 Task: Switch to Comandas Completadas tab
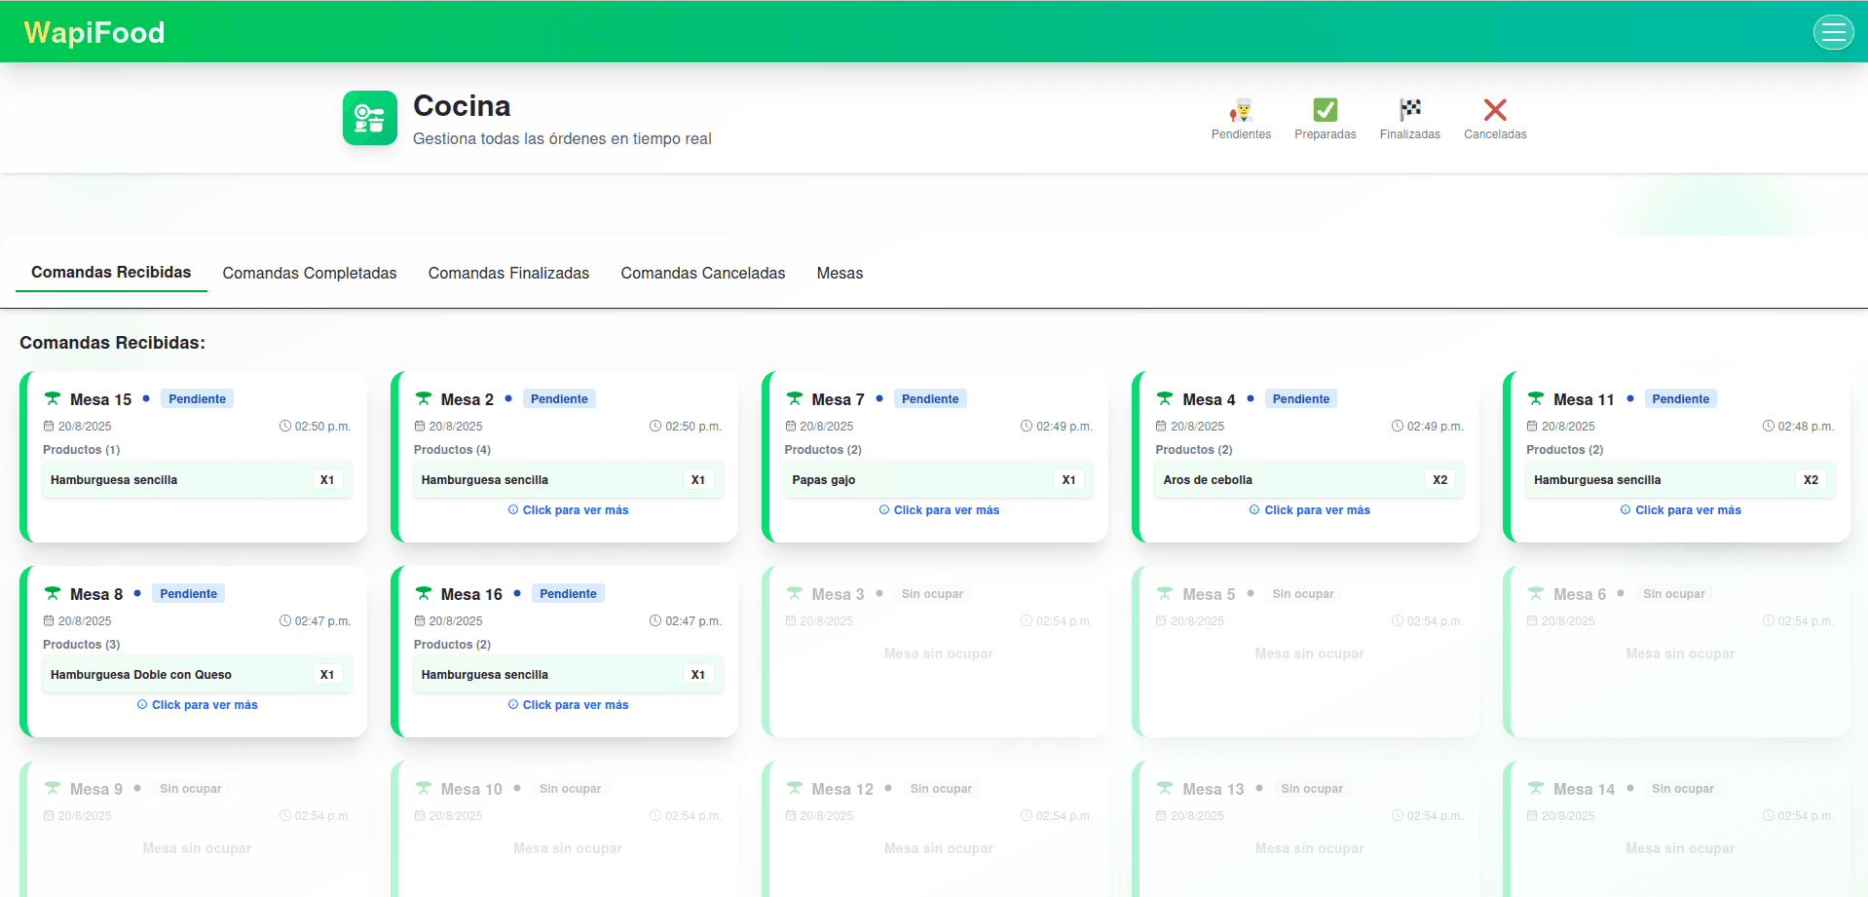point(310,274)
